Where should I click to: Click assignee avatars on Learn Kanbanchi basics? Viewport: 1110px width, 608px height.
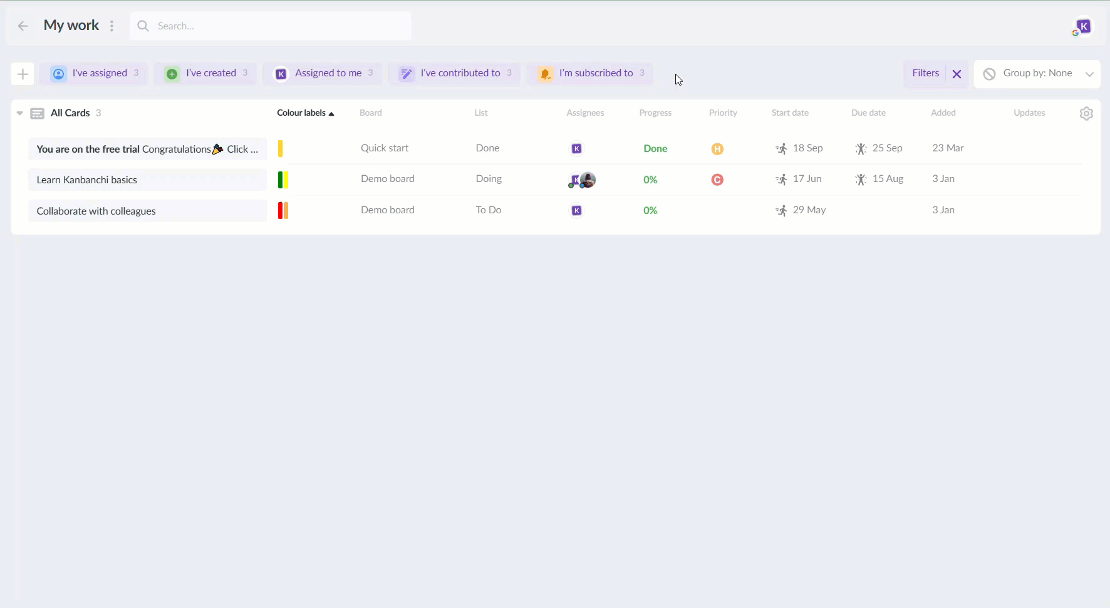pos(582,180)
